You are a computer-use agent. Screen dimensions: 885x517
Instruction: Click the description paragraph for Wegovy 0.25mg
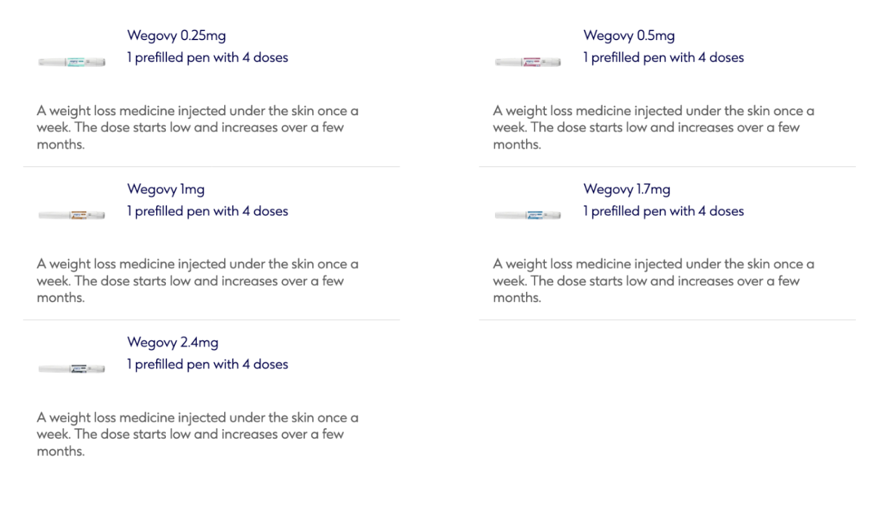click(x=198, y=127)
